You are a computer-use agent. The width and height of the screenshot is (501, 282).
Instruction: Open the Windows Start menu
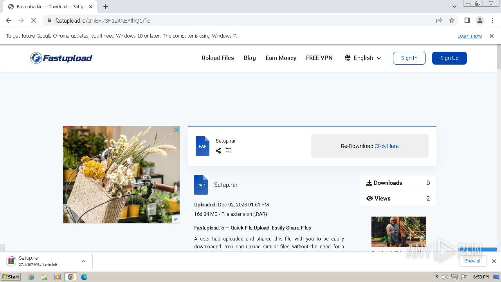click(11, 277)
